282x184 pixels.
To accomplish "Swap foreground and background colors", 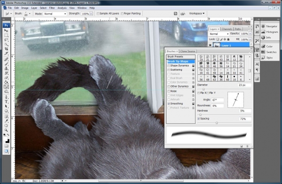I will pos(8,135).
